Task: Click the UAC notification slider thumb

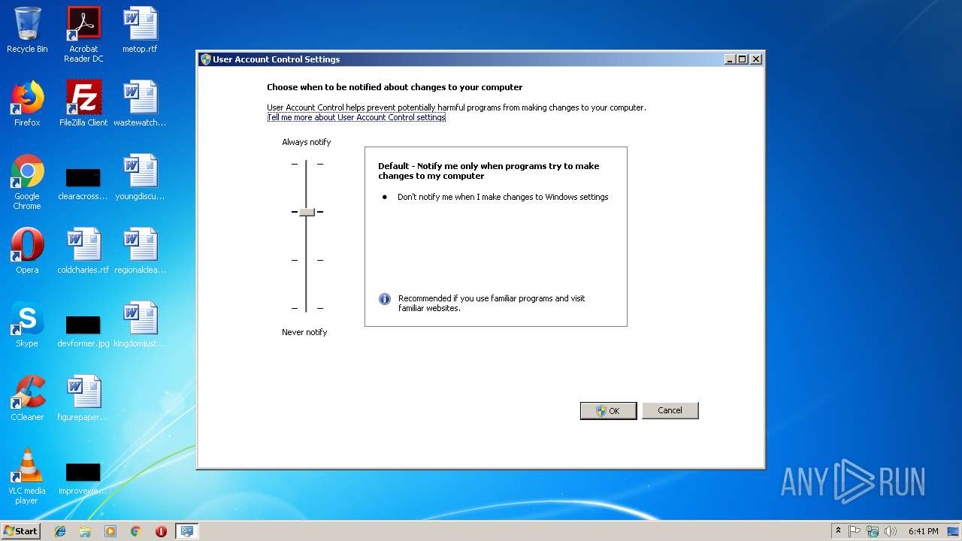Action: [307, 212]
